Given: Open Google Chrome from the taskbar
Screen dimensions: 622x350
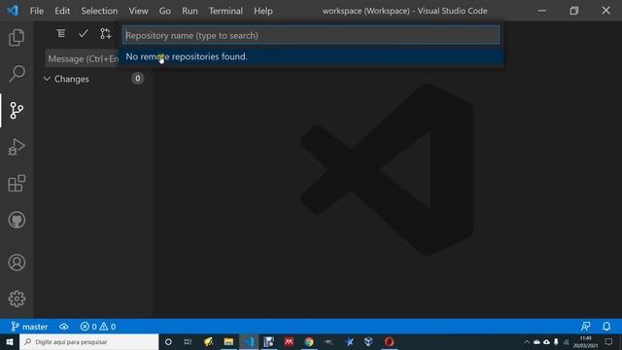Looking at the screenshot, I should point(309,341).
